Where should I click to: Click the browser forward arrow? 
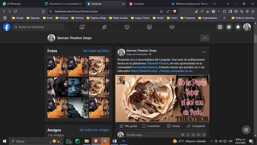coord(10,11)
